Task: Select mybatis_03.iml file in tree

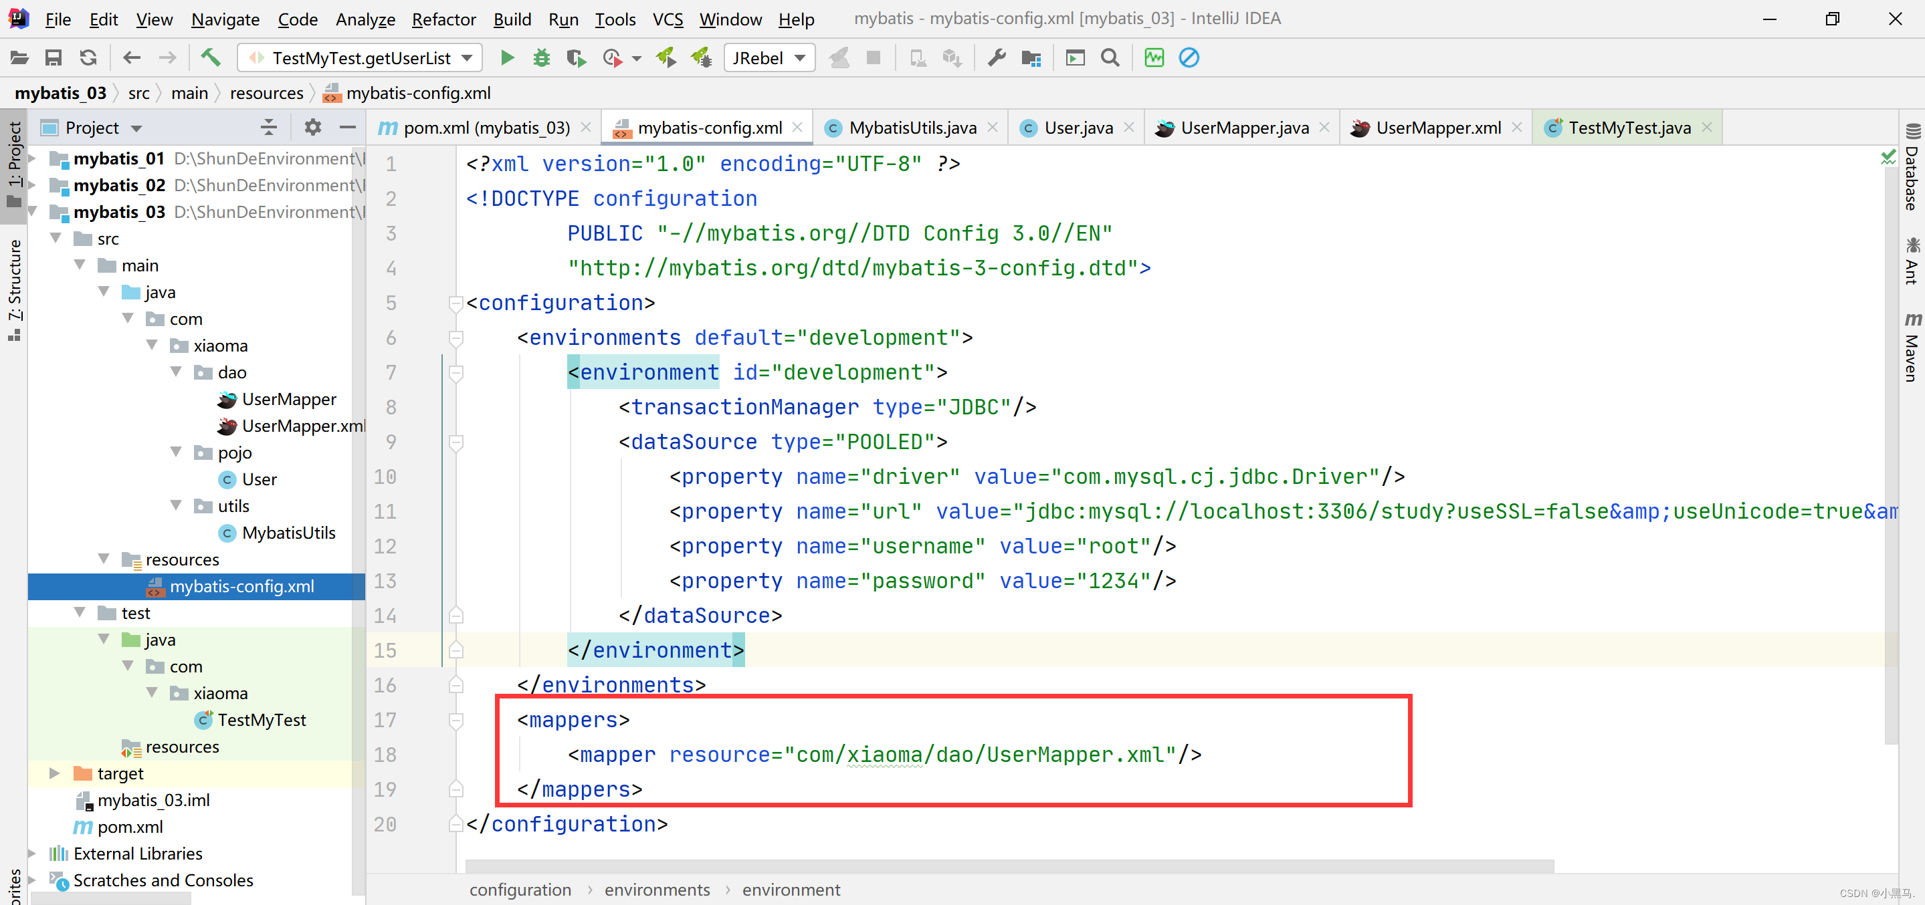Action: [153, 799]
